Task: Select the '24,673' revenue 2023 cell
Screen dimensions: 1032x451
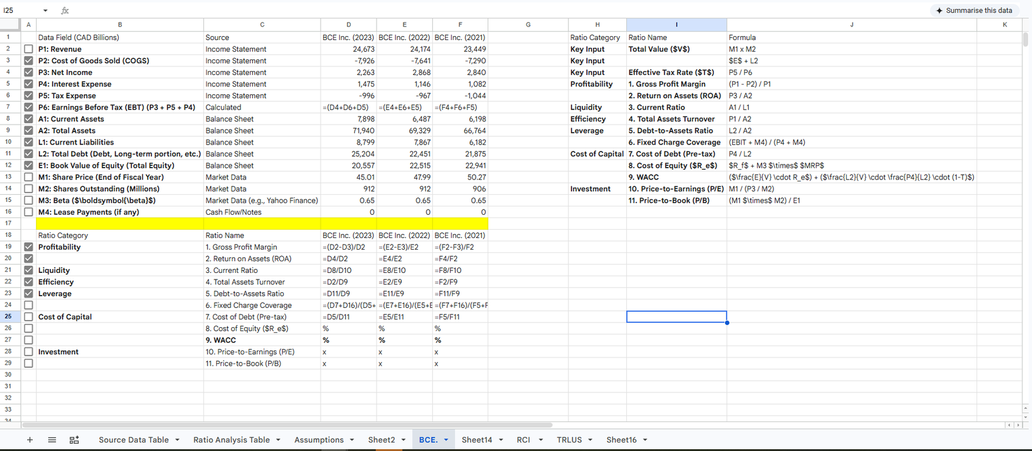Action: (x=348, y=49)
